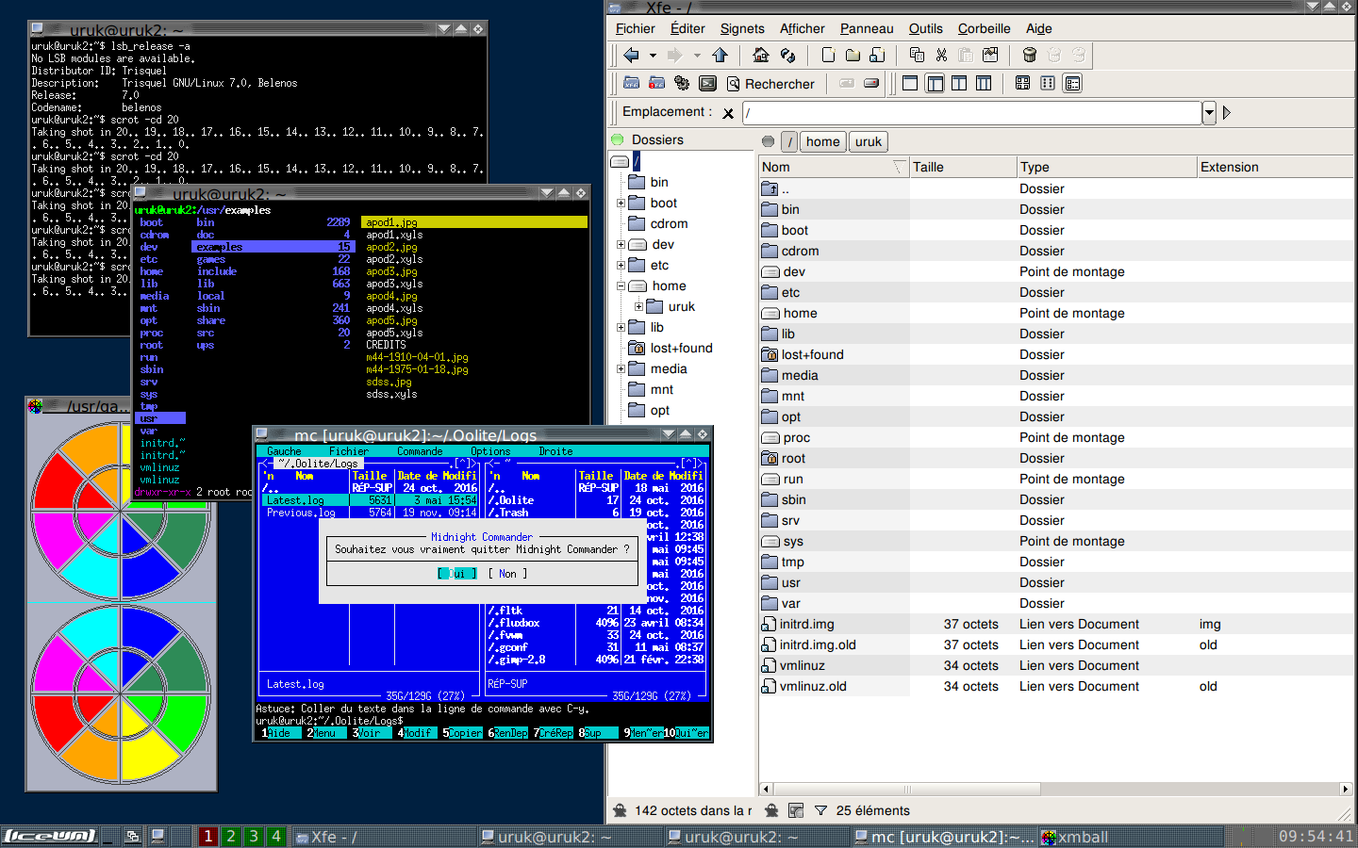Open the Corbeille menu in Xfe

point(984,29)
